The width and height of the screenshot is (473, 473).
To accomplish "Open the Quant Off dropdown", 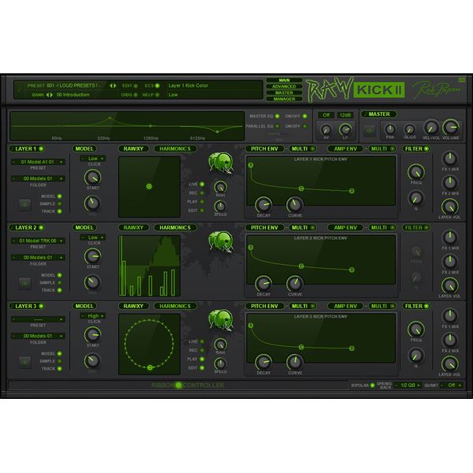I will click(x=452, y=385).
